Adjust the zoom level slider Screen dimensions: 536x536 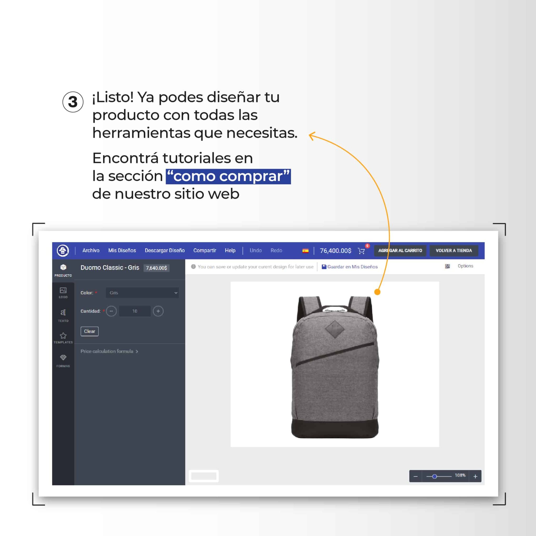click(x=434, y=476)
